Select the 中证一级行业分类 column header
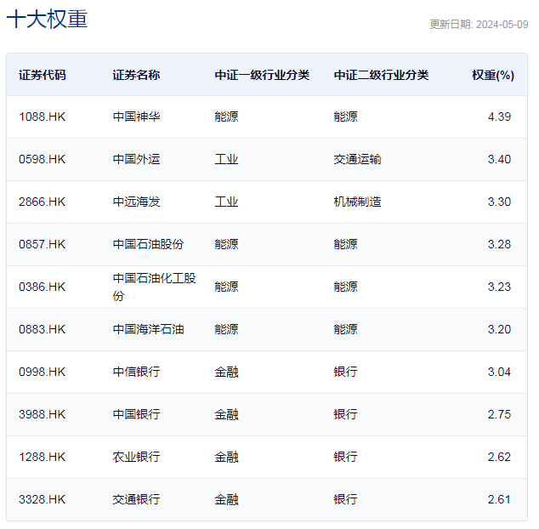This screenshot has height=529, width=539. pos(262,75)
